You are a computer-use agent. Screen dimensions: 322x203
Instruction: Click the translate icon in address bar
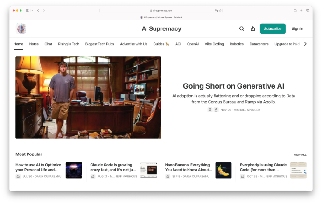coord(217,10)
